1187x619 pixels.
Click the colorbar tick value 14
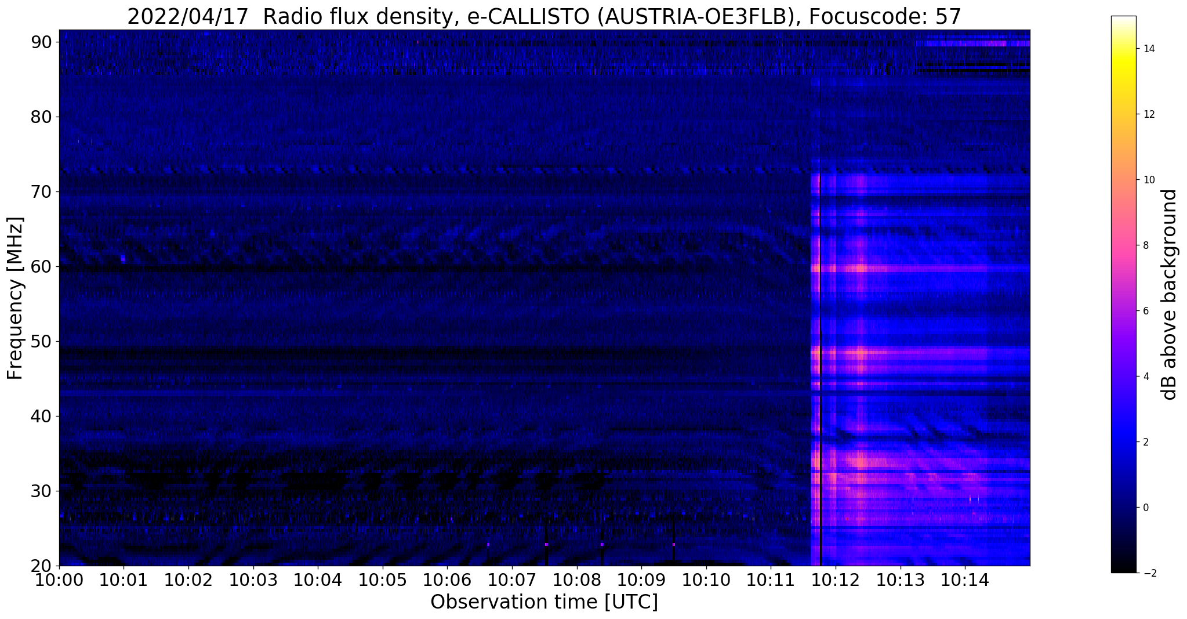[1148, 49]
